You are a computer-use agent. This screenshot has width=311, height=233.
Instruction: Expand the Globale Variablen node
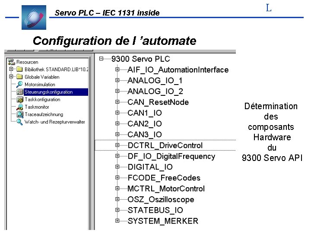(11, 76)
